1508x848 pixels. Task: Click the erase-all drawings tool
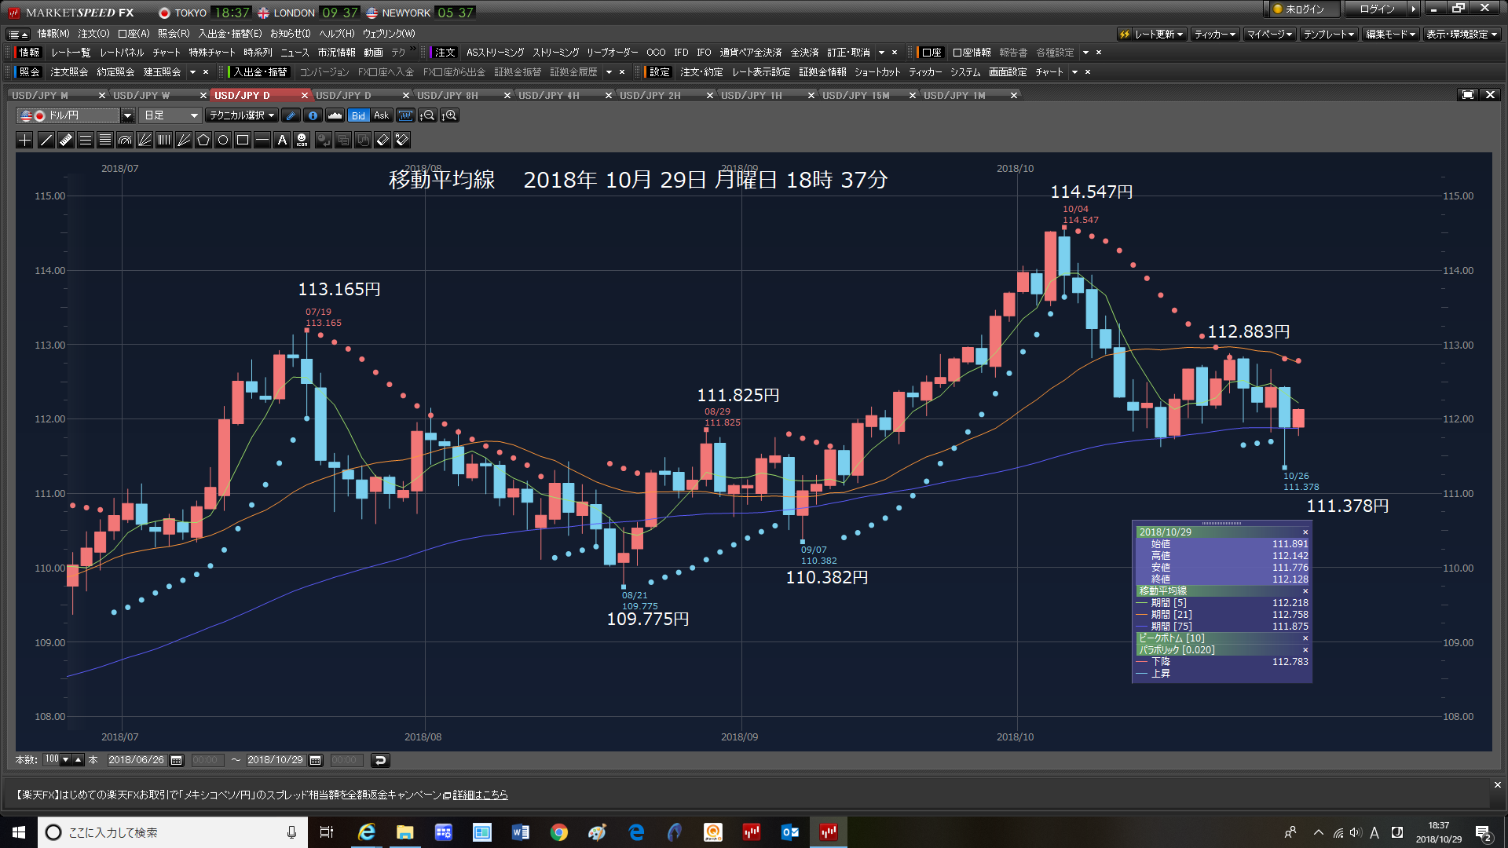click(x=402, y=141)
